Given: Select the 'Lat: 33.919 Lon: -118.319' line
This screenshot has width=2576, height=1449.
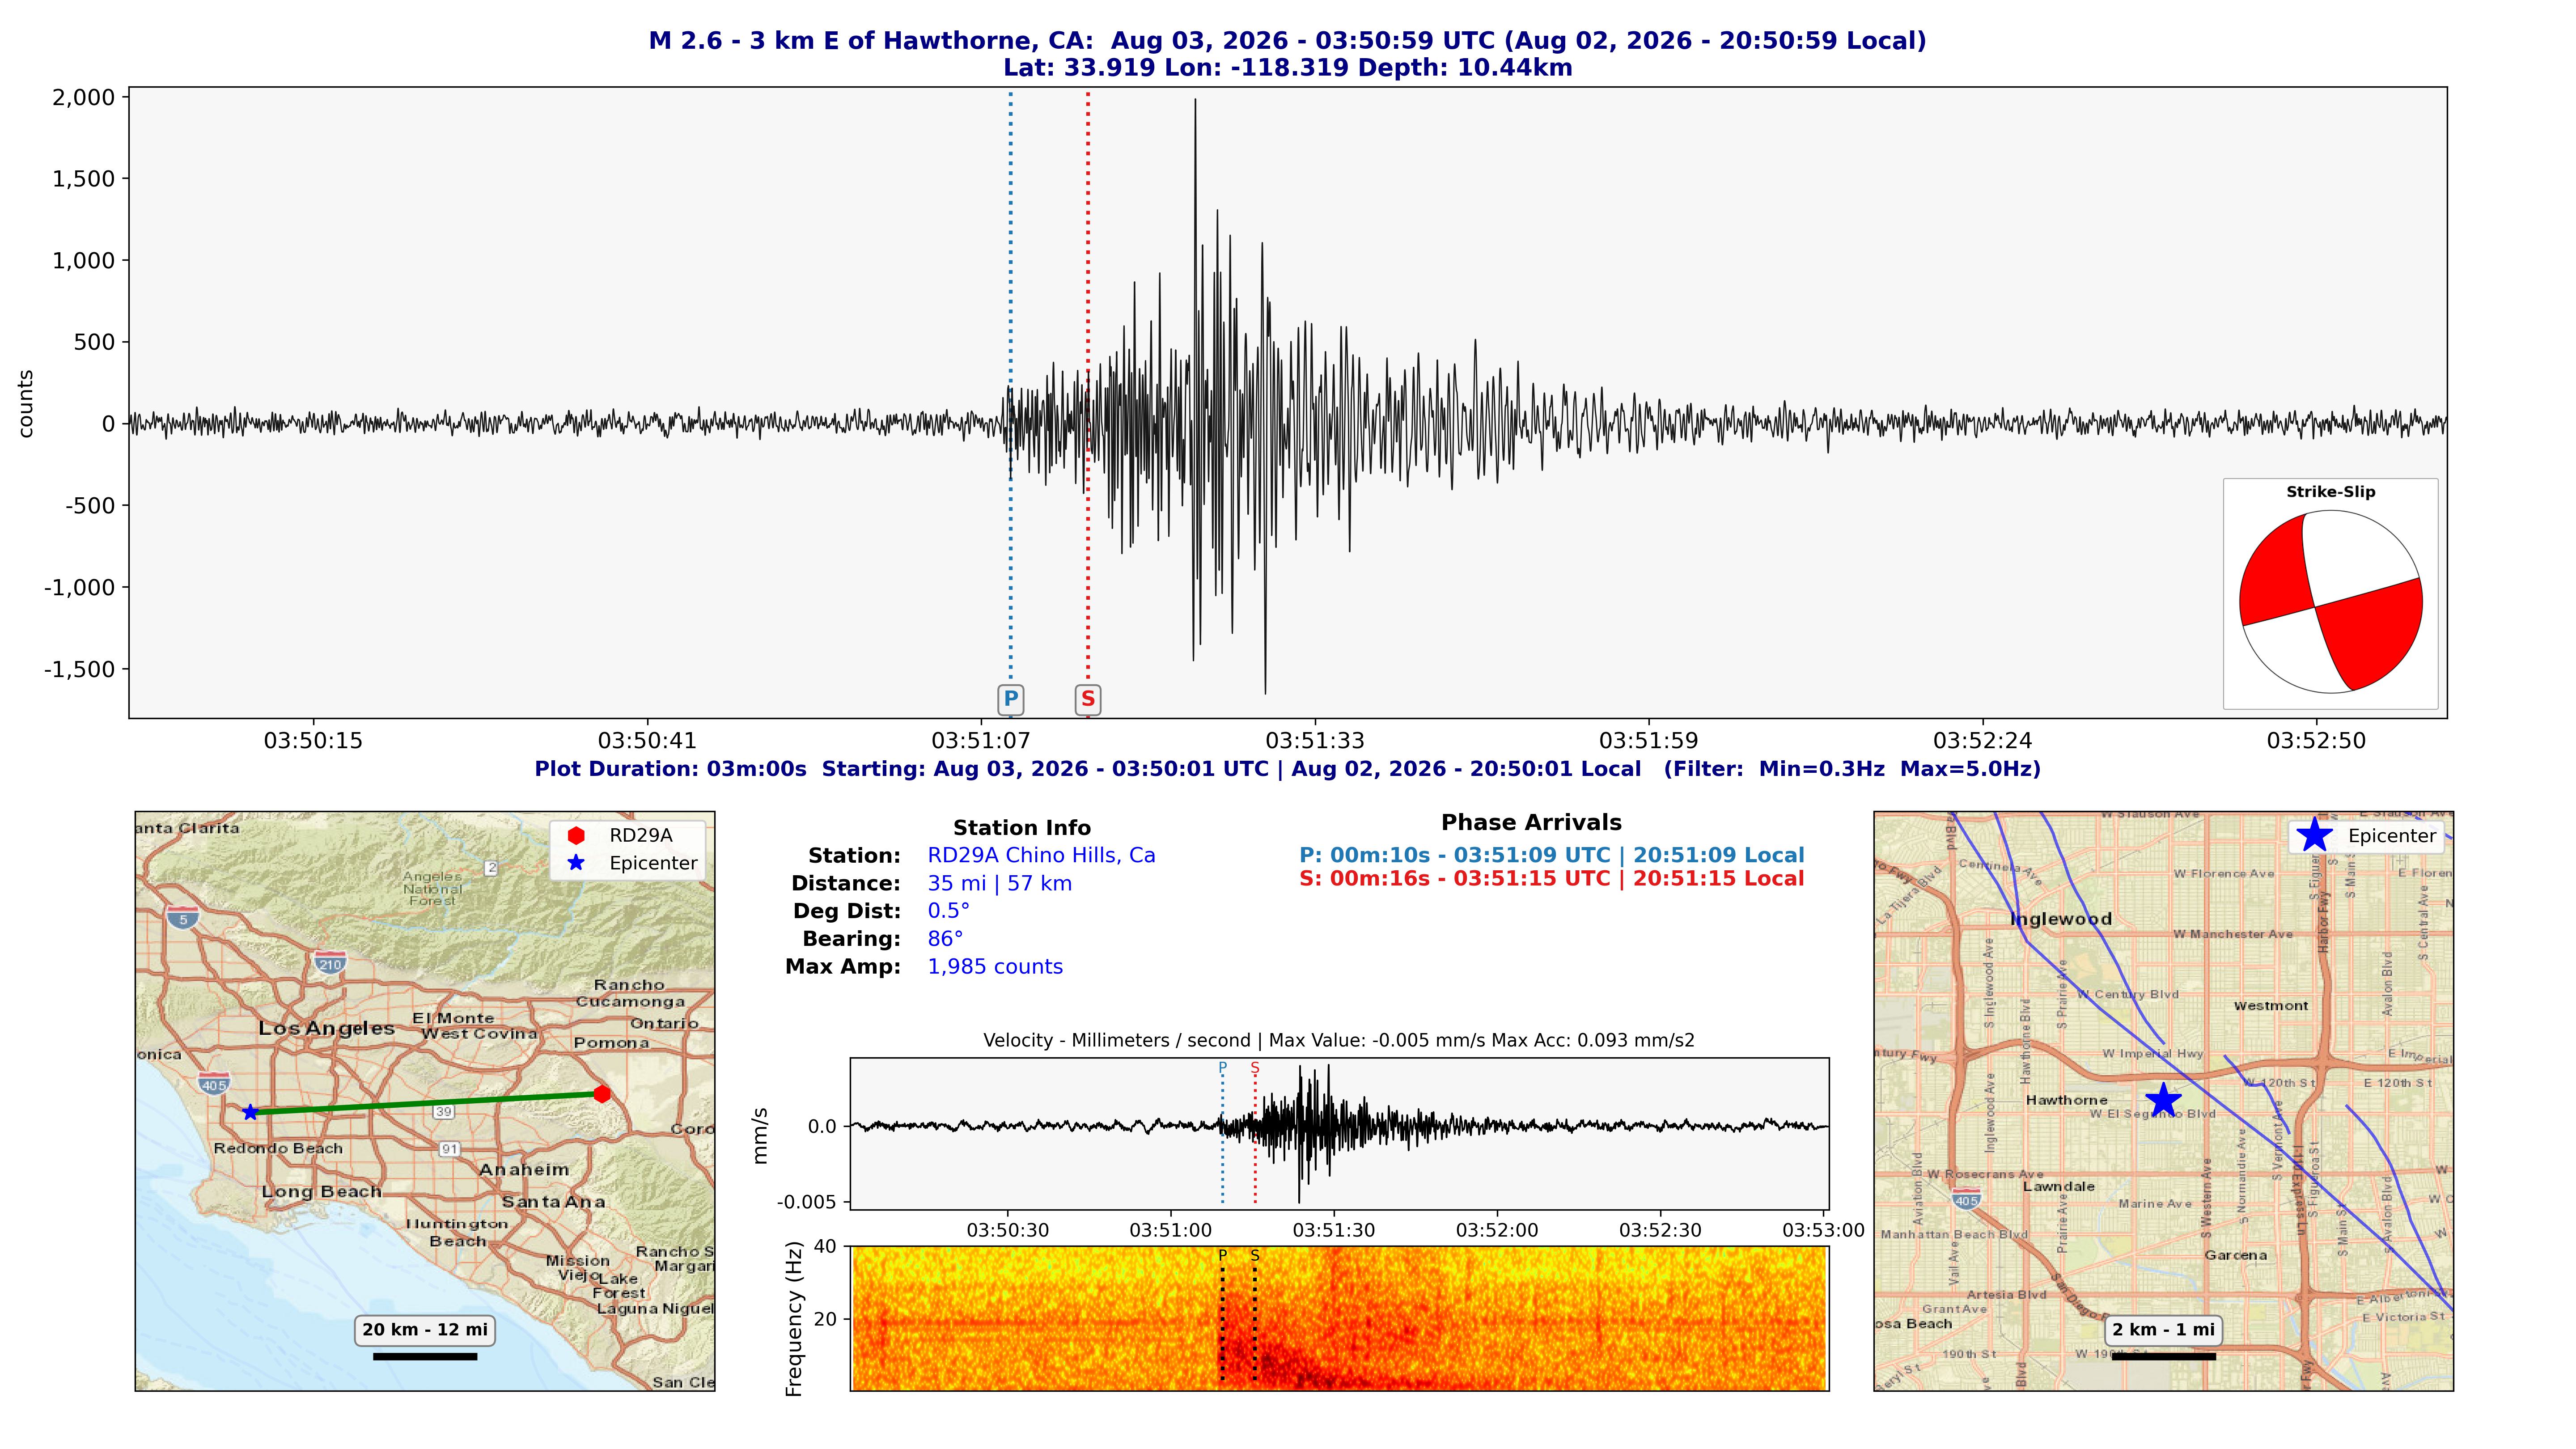Looking at the screenshot, I should point(1288,68).
